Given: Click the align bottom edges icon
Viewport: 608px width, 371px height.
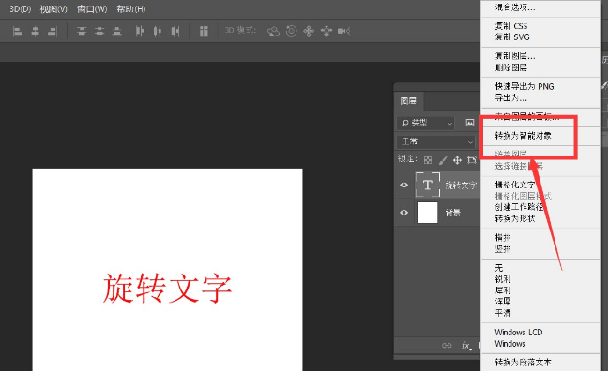Looking at the screenshot, I should tap(117, 31).
